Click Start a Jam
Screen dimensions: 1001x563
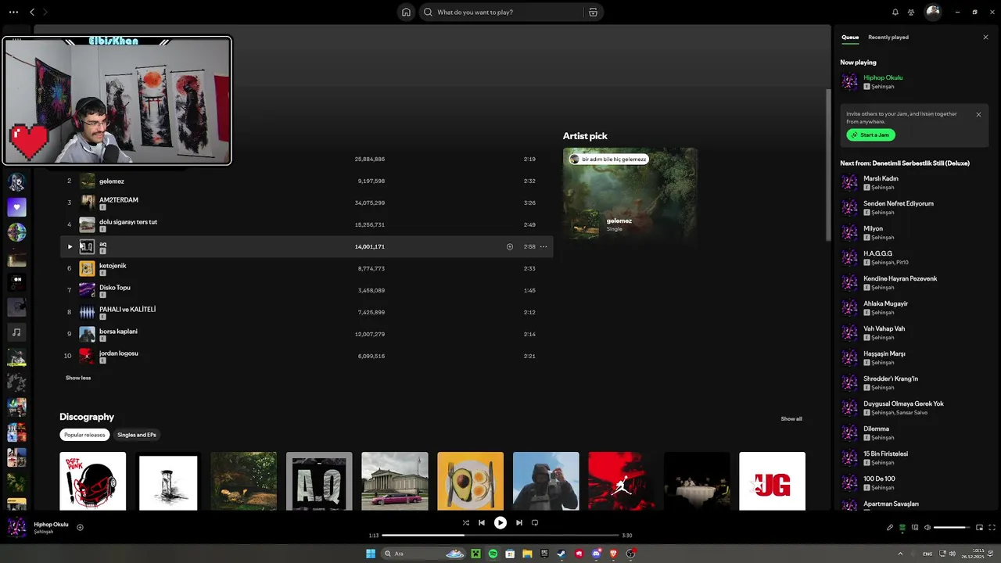[x=870, y=134]
